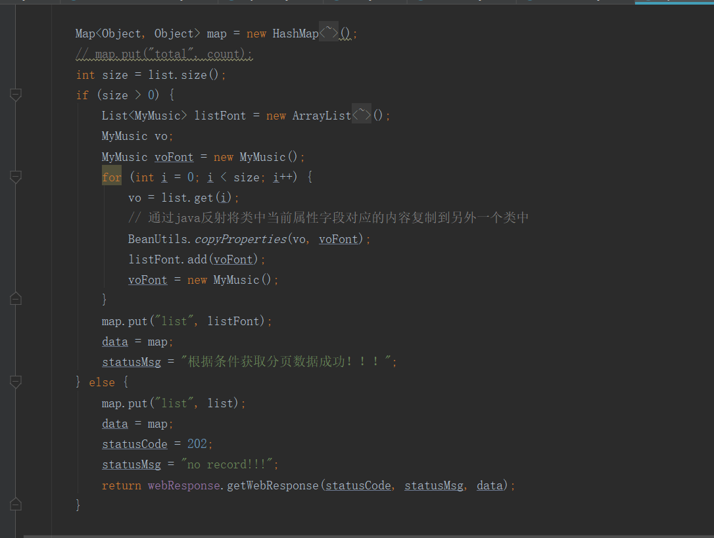Viewport: 714px width, 538px height.
Task: Click the horizontal scrollbar at bottom
Action: click(x=369, y=536)
